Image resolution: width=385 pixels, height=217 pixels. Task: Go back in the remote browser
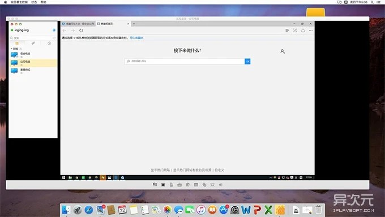point(65,31)
